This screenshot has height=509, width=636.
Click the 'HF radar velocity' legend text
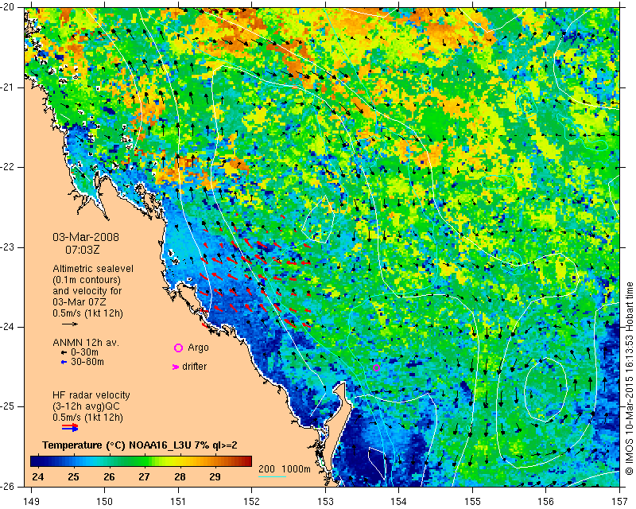[91, 395]
